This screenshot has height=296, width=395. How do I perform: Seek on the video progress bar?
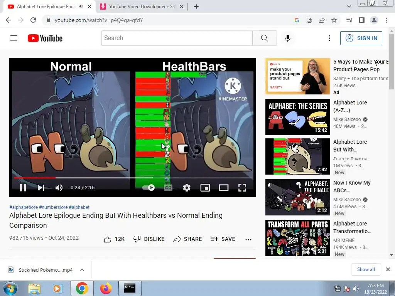coord(133,178)
